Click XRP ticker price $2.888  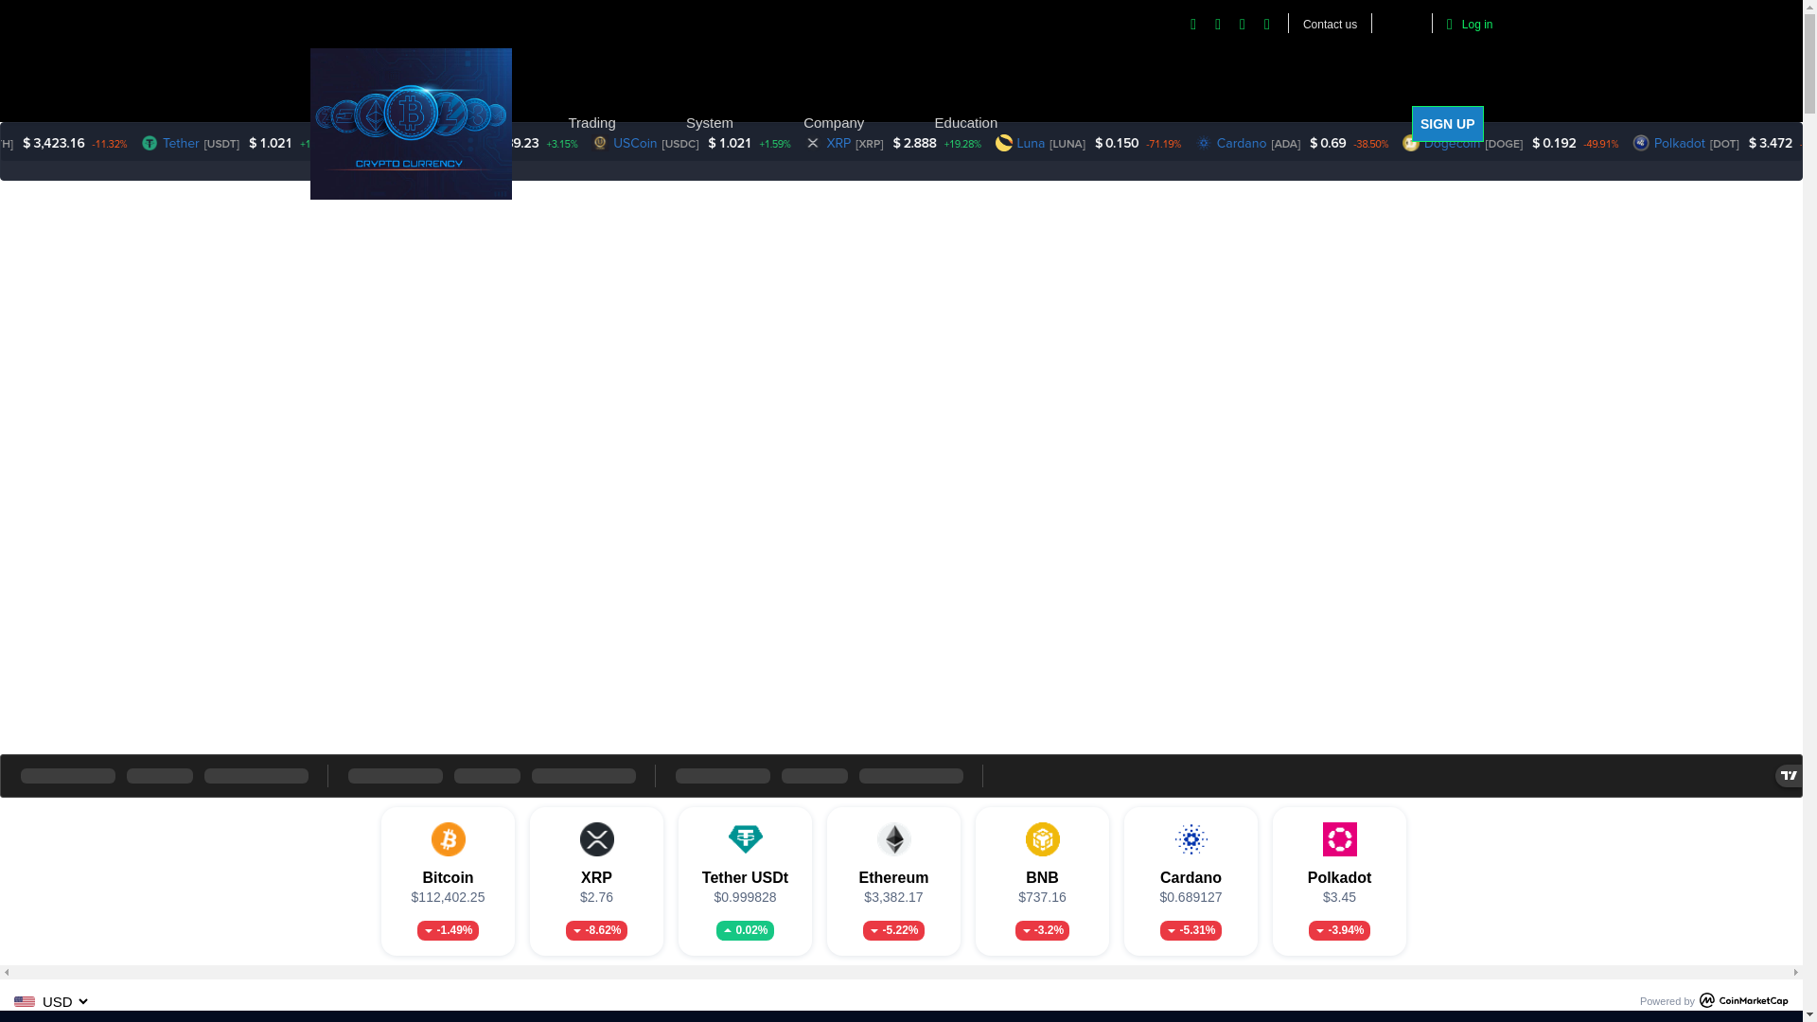click(914, 144)
